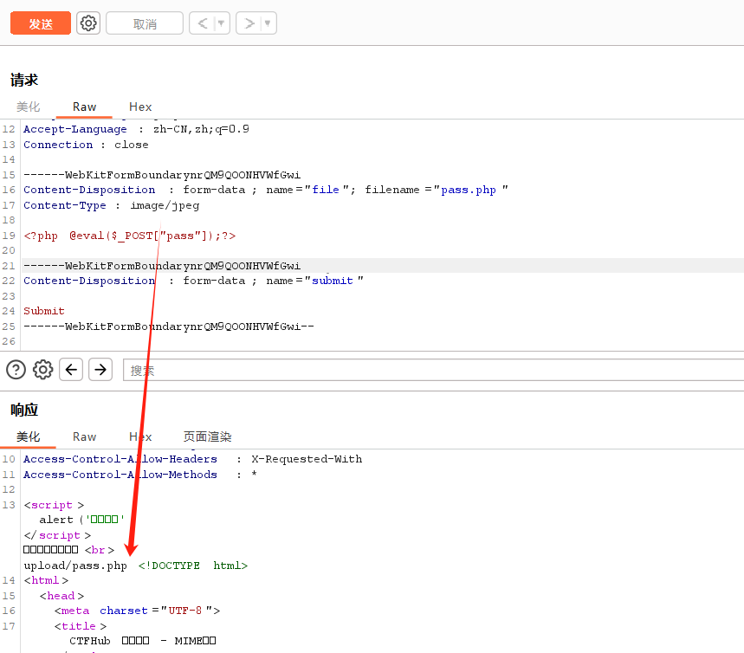Click the <!DOCTYPE html> text
This screenshot has height=653, width=744.
(x=193, y=566)
